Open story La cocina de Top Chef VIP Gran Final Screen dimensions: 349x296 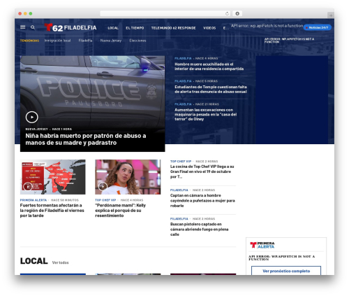pyautogui.click(x=202, y=171)
